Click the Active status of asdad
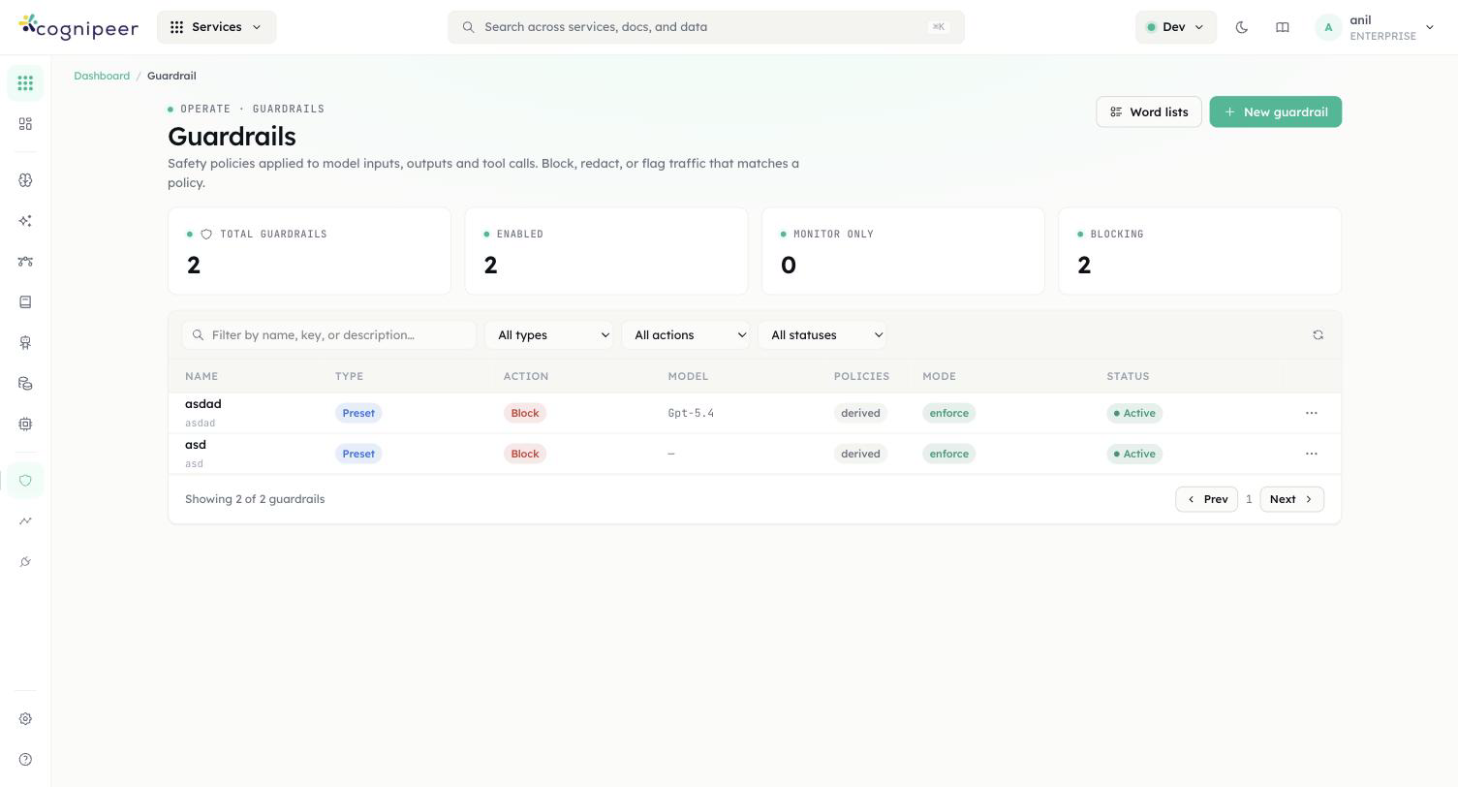The image size is (1458, 787). click(1134, 413)
